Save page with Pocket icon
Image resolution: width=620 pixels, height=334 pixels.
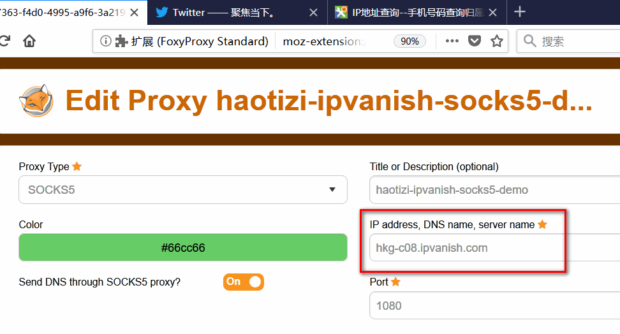click(x=475, y=41)
